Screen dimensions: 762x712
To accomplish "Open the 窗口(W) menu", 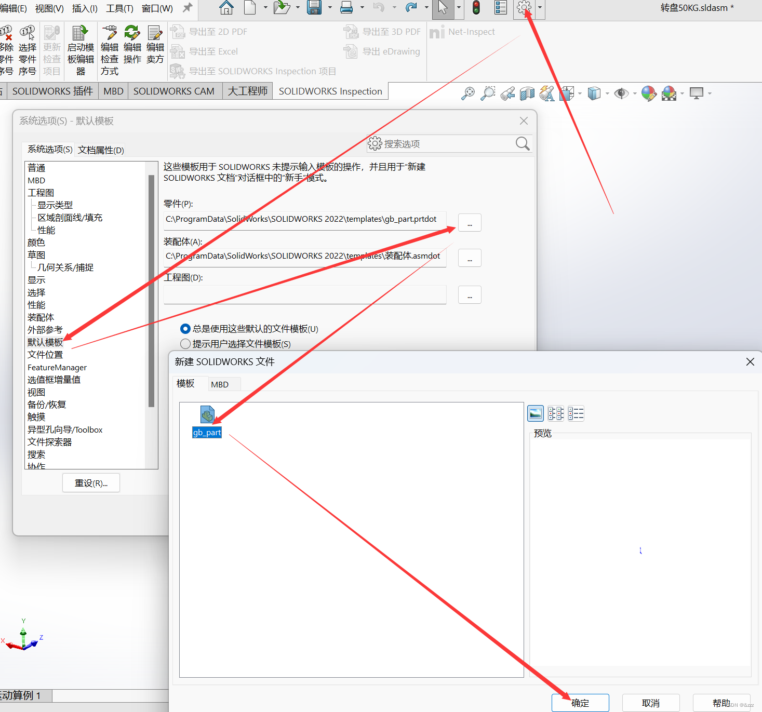I will (x=157, y=8).
